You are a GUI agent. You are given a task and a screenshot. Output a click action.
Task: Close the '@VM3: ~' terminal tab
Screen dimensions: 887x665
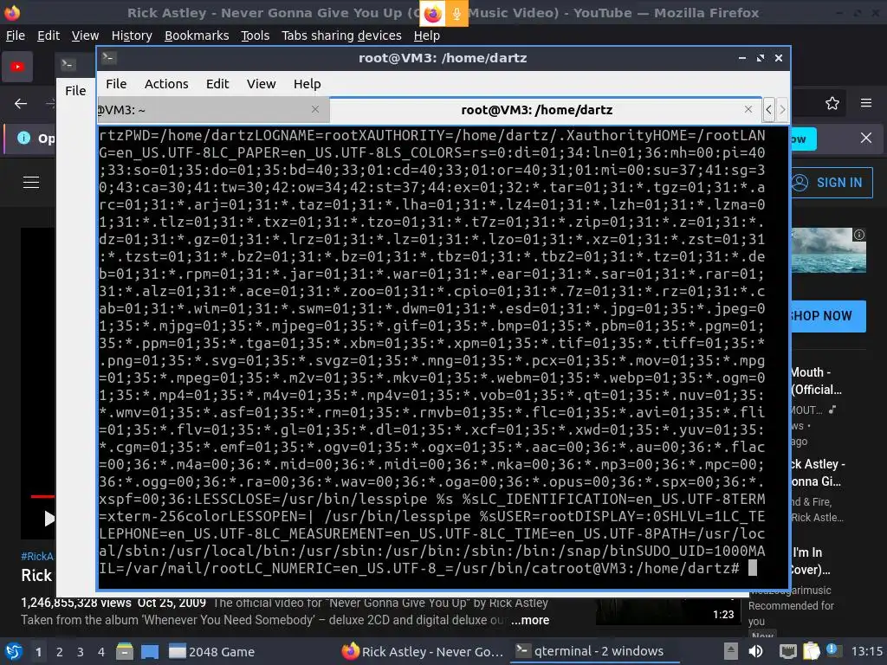[x=315, y=109]
